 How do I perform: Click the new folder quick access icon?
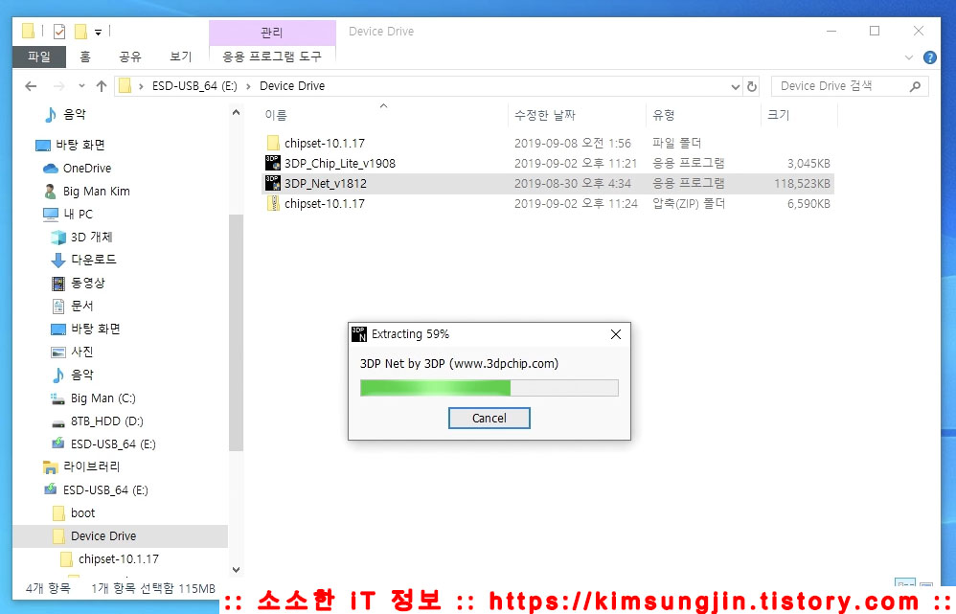(80, 31)
